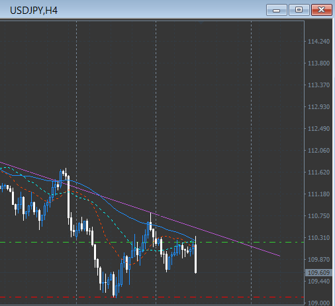Click the 110.310 price scale label

click(x=318, y=238)
